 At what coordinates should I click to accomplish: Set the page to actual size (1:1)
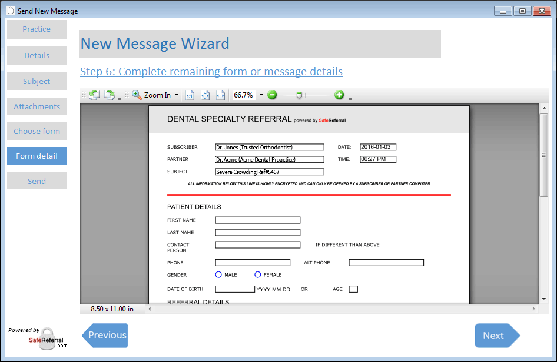(190, 95)
